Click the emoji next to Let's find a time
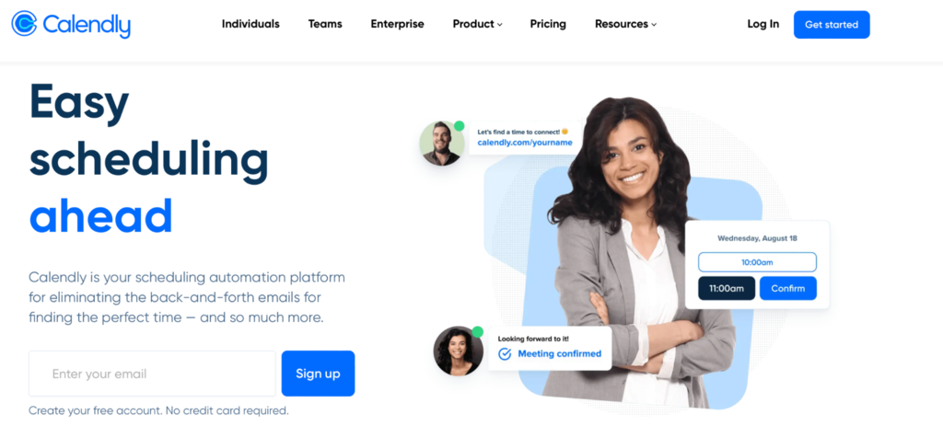Viewport: 943px width, 426px height. (x=565, y=131)
